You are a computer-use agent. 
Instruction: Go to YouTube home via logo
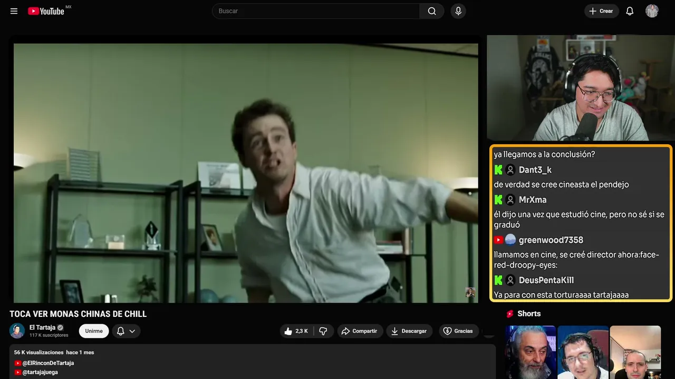point(46,11)
